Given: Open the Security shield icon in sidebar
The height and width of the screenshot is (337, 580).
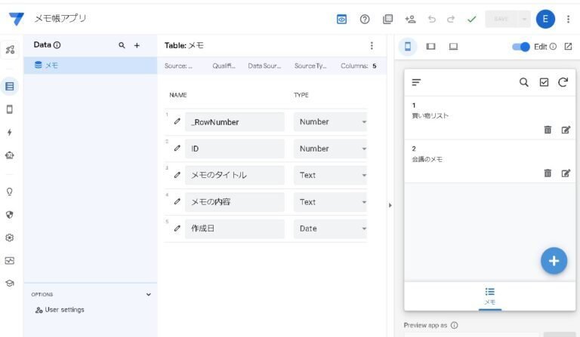Looking at the screenshot, I should pos(10,215).
